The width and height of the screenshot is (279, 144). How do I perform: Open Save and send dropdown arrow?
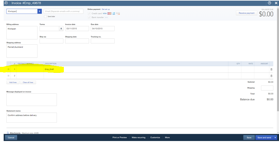point(275,137)
